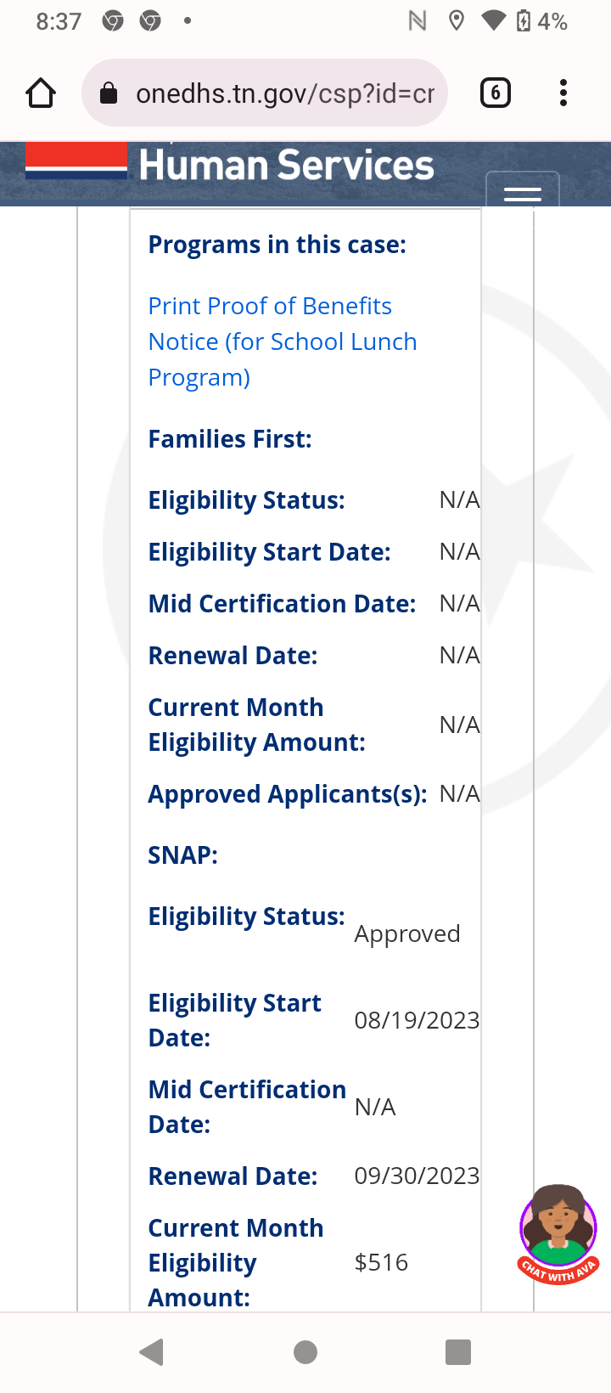This screenshot has width=611, height=1393.
Task: Open Chat with Ava assistant
Action: 559,1234
